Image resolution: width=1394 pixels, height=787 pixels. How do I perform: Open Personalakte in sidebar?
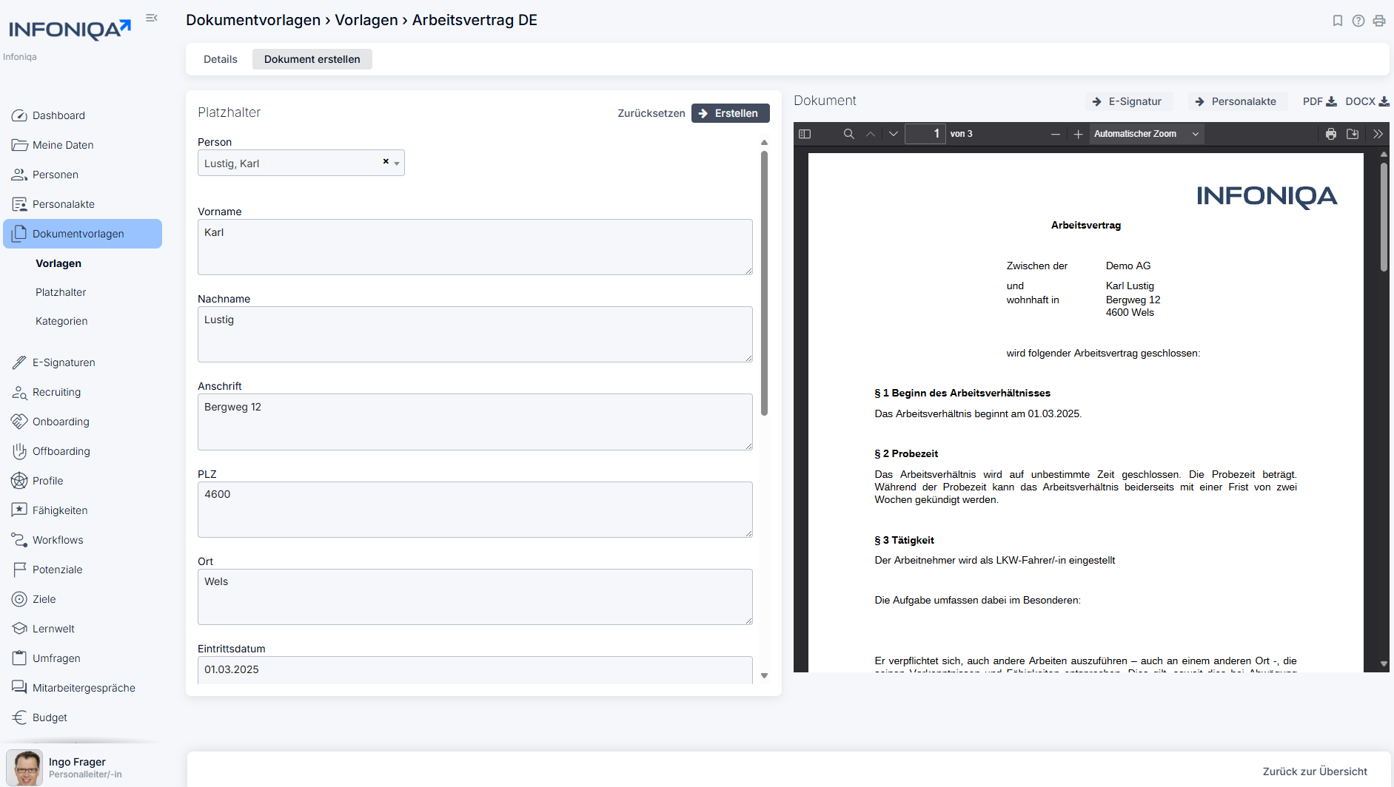pos(82,204)
